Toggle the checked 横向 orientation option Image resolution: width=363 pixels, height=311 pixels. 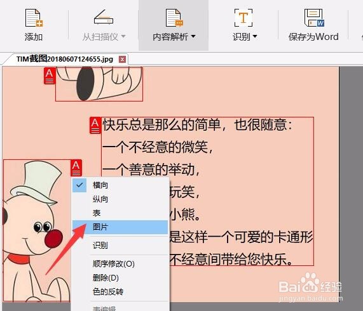(x=120, y=185)
